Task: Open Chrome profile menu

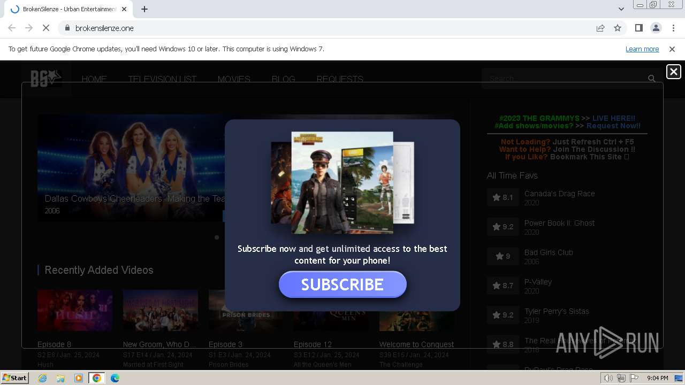Action: tap(656, 28)
